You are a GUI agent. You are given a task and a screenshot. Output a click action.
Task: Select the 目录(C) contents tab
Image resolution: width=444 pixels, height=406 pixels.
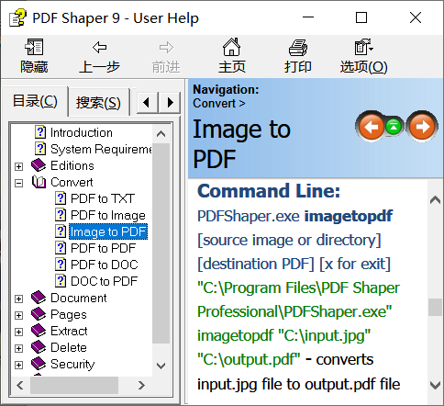(x=35, y=101)
